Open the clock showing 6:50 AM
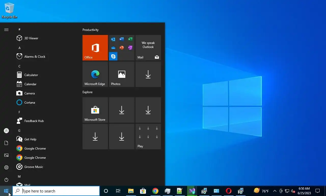326x196 pixels. coord(304,191)
